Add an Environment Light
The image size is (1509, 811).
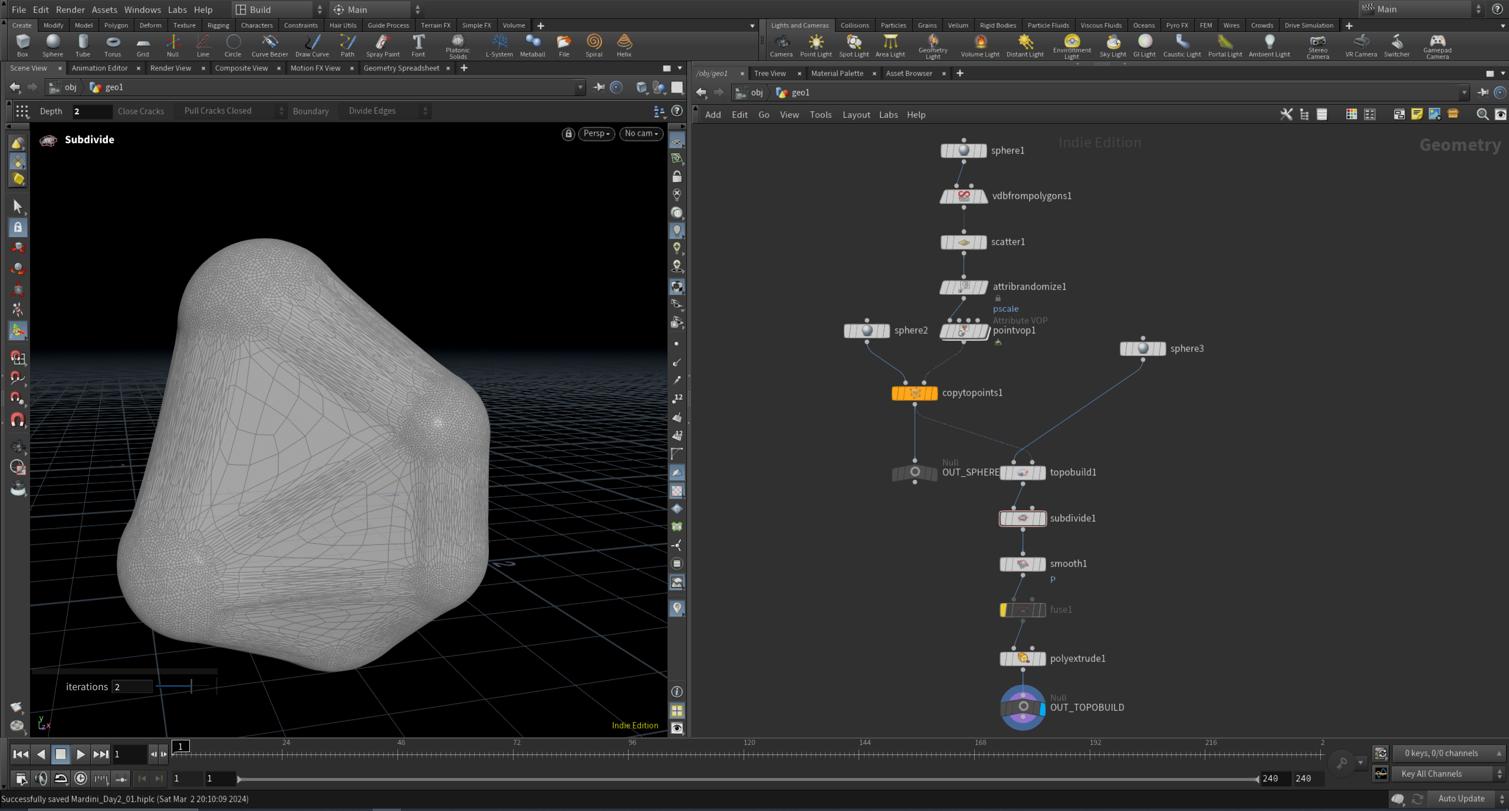click(x=1071, y=46)
